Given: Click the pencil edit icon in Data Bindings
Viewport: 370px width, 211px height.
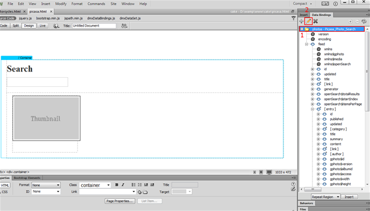Looking at the screenshot, I should [x=308, y=22].
